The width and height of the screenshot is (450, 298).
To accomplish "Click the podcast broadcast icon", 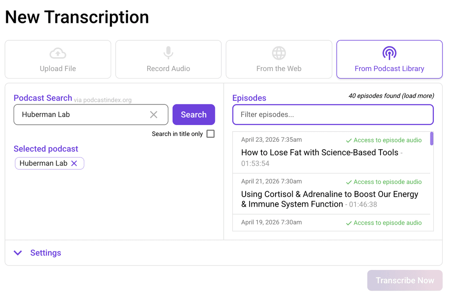I will pyautogui.click(x=389, y=53).
